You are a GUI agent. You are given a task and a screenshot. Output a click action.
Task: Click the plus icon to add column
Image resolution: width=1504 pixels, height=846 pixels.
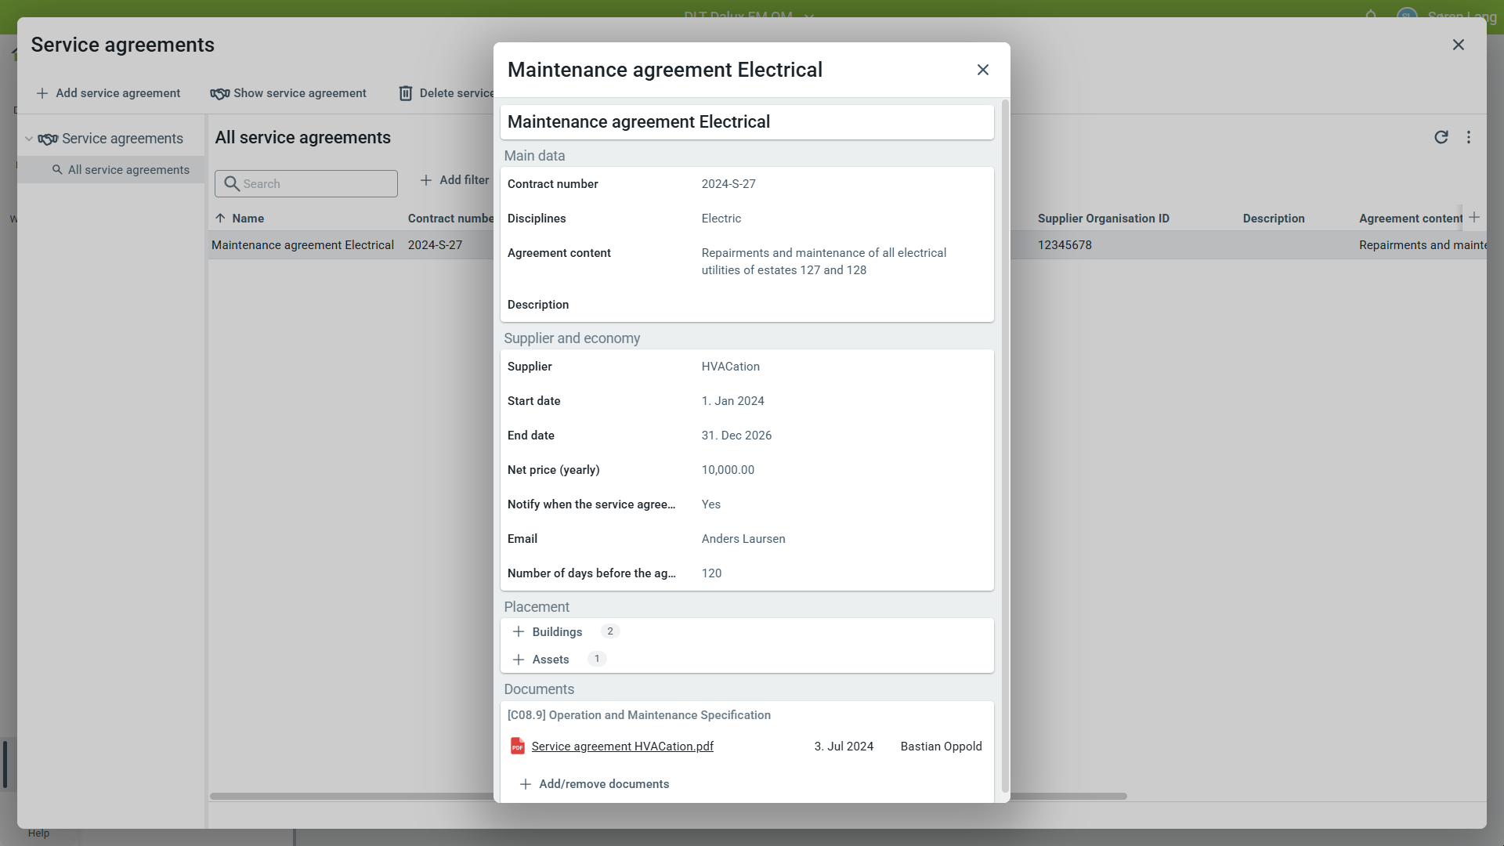pyautogui.click(x=1474, y=218)
